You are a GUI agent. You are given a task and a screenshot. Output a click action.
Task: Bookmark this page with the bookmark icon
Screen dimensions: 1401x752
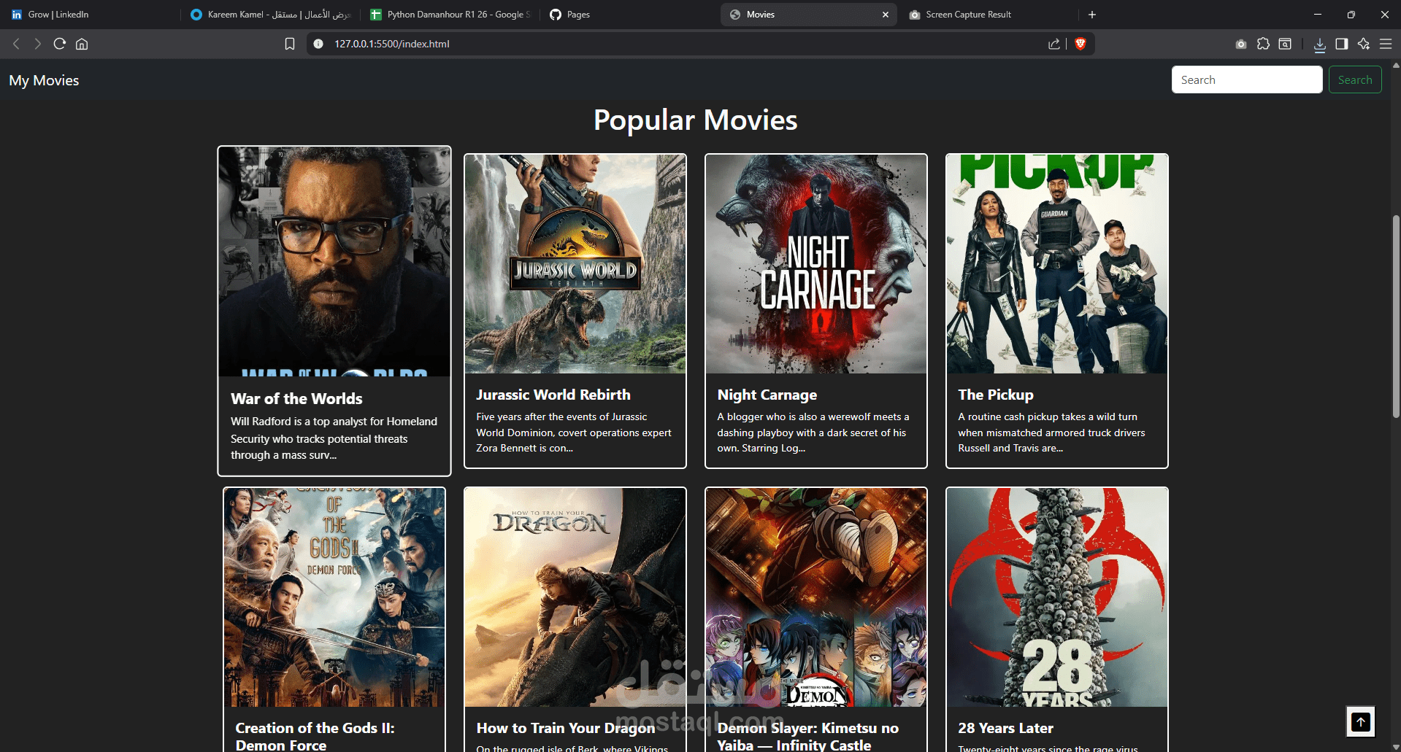pyautogui.click(x=290, y=44)
